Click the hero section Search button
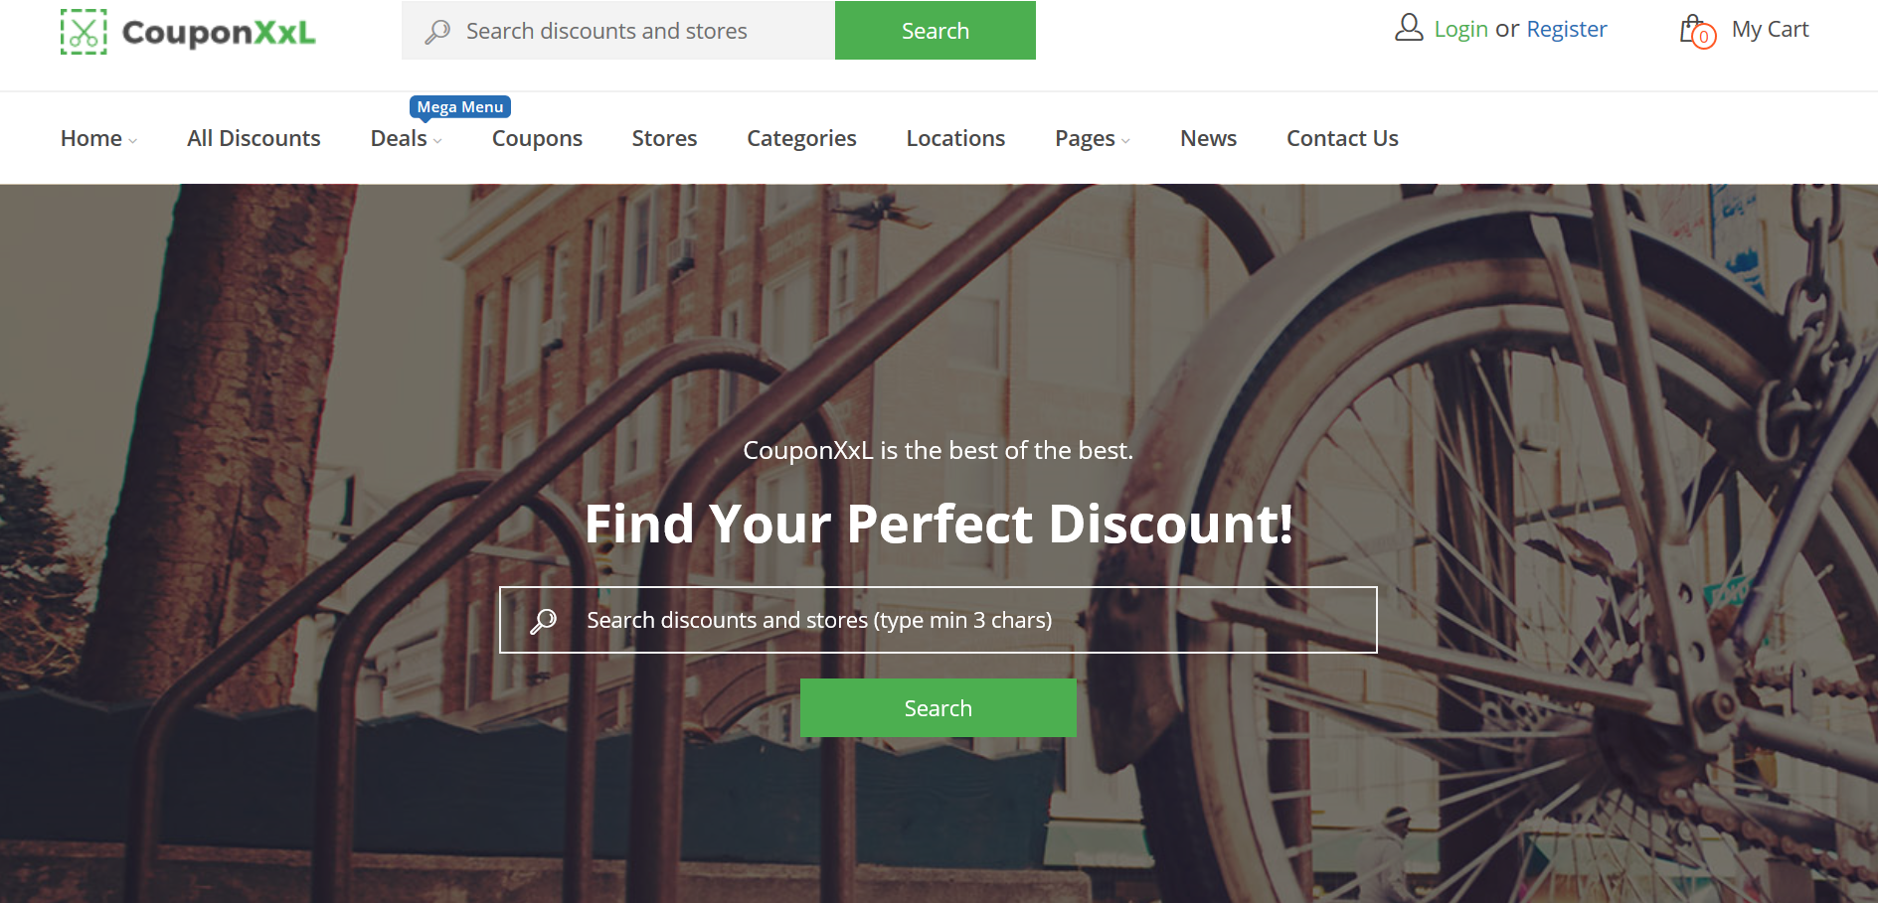Screen dimensions: 1878x903 tap(939, 708)
